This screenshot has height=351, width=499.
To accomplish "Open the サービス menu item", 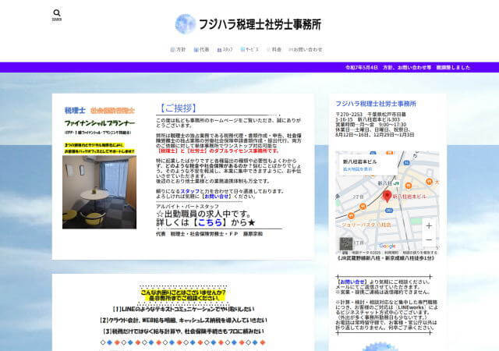I will tap(249, 49).
